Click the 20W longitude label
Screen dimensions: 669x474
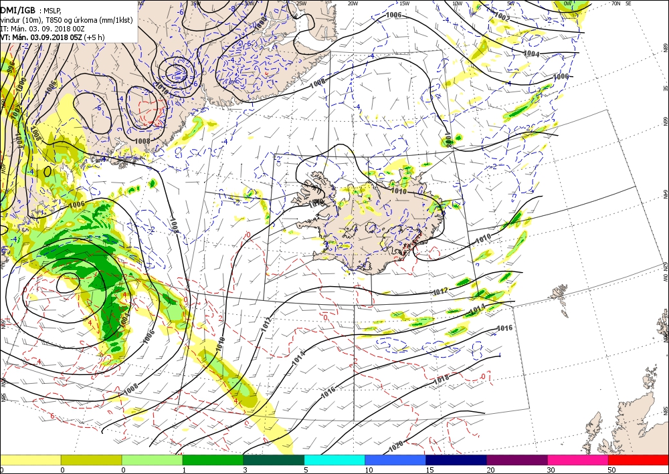coord(353,3)
